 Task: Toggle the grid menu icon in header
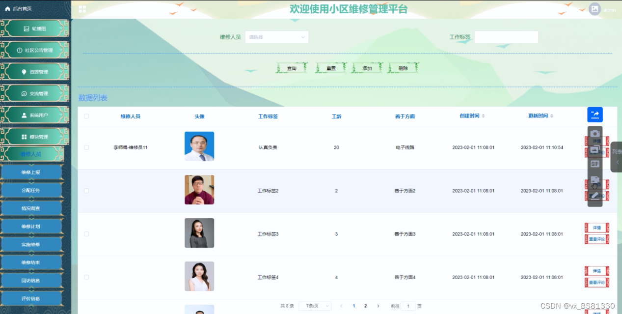(x=82, y=9)
